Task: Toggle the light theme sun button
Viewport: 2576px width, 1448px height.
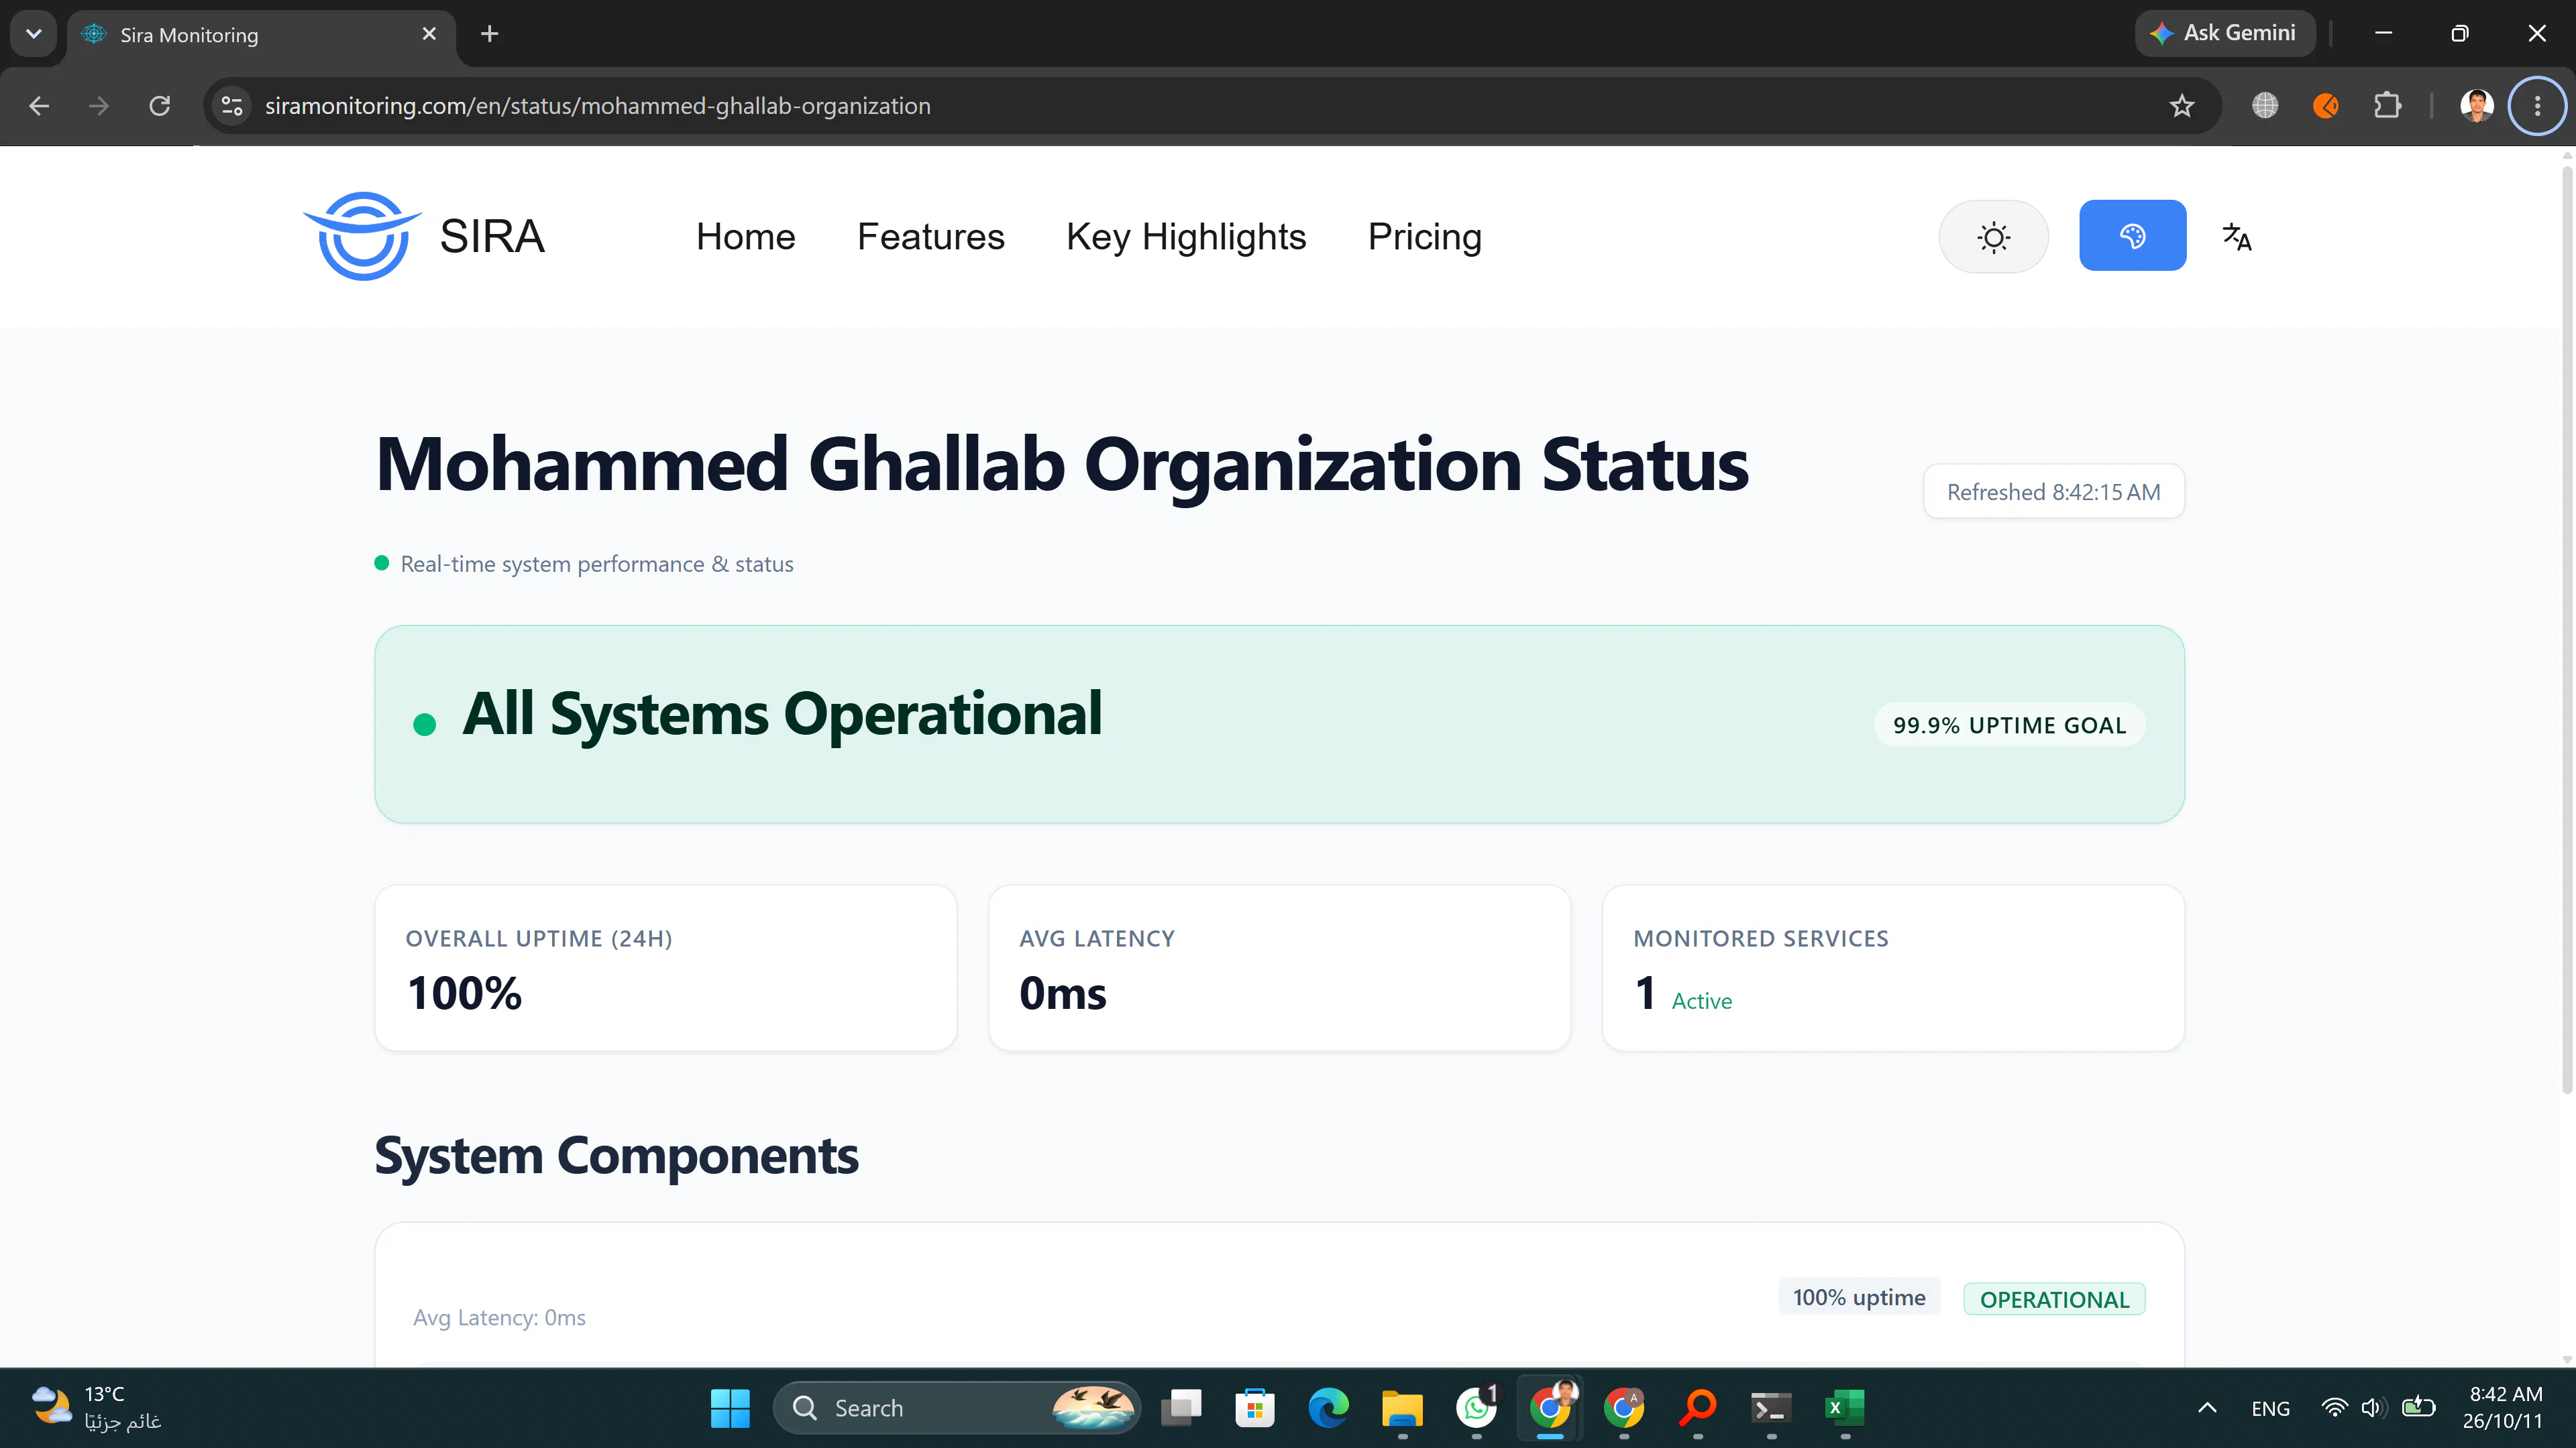Action: tap(1993, 237)
